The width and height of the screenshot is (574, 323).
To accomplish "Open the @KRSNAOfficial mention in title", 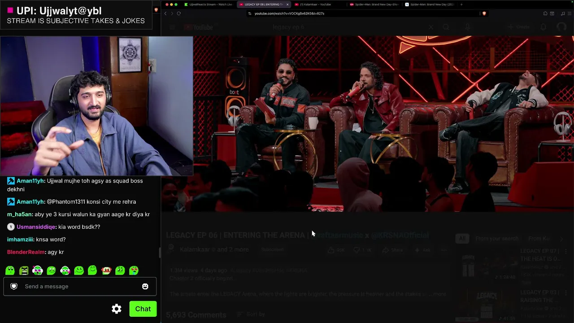I will [400, 235].
